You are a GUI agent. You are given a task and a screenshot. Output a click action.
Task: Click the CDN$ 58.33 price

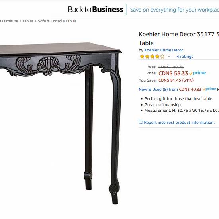173,73
